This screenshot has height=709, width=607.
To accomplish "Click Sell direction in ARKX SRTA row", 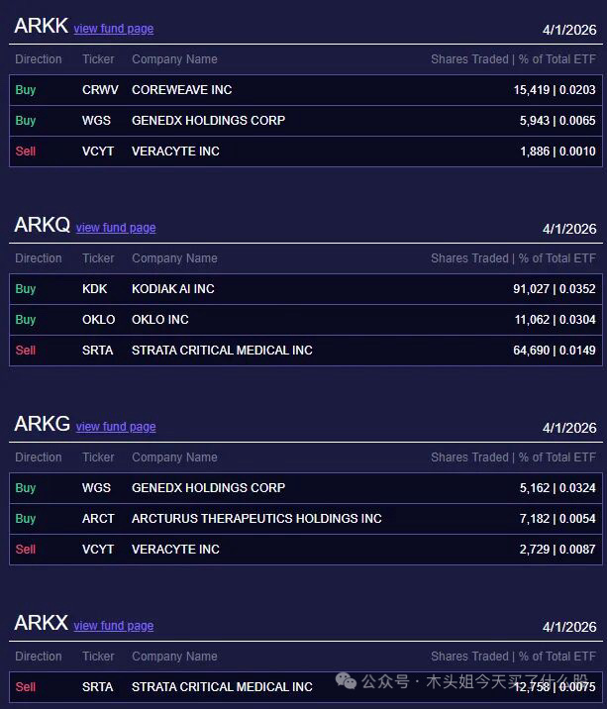I will 26,687.
